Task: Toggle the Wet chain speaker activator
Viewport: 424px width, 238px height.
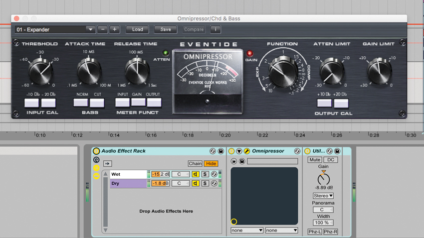Action: (195, 174)
